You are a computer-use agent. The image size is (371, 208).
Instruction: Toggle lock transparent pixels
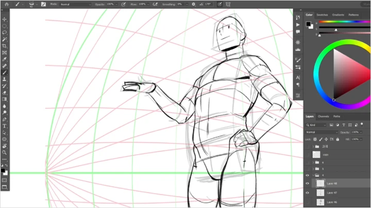click(x=315, y=139)
